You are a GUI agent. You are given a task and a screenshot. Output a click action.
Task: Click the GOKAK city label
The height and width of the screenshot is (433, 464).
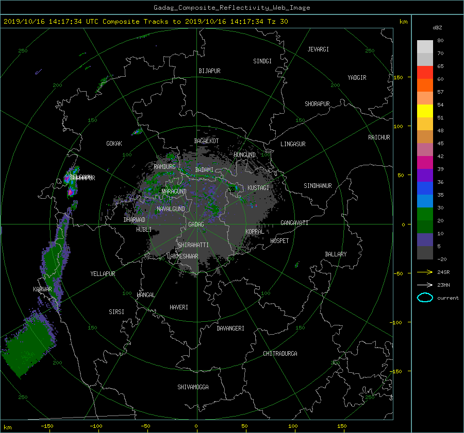tap(114, 144)
